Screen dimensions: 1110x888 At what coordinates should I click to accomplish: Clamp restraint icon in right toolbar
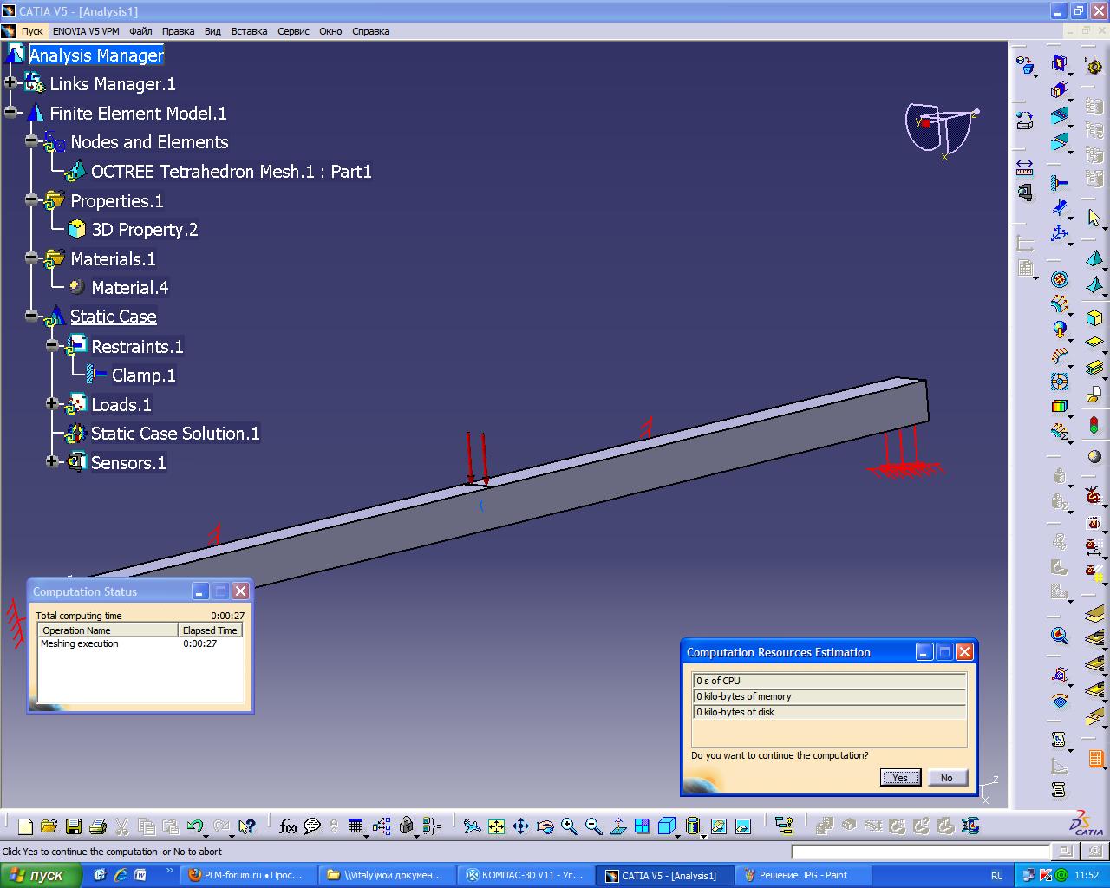coord(1059,183)
